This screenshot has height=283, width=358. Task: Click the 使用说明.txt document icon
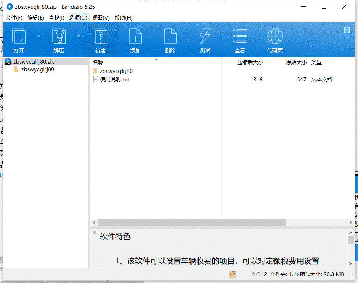click(96, 79)
